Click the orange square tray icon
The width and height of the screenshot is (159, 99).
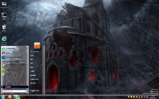[131, 97]
